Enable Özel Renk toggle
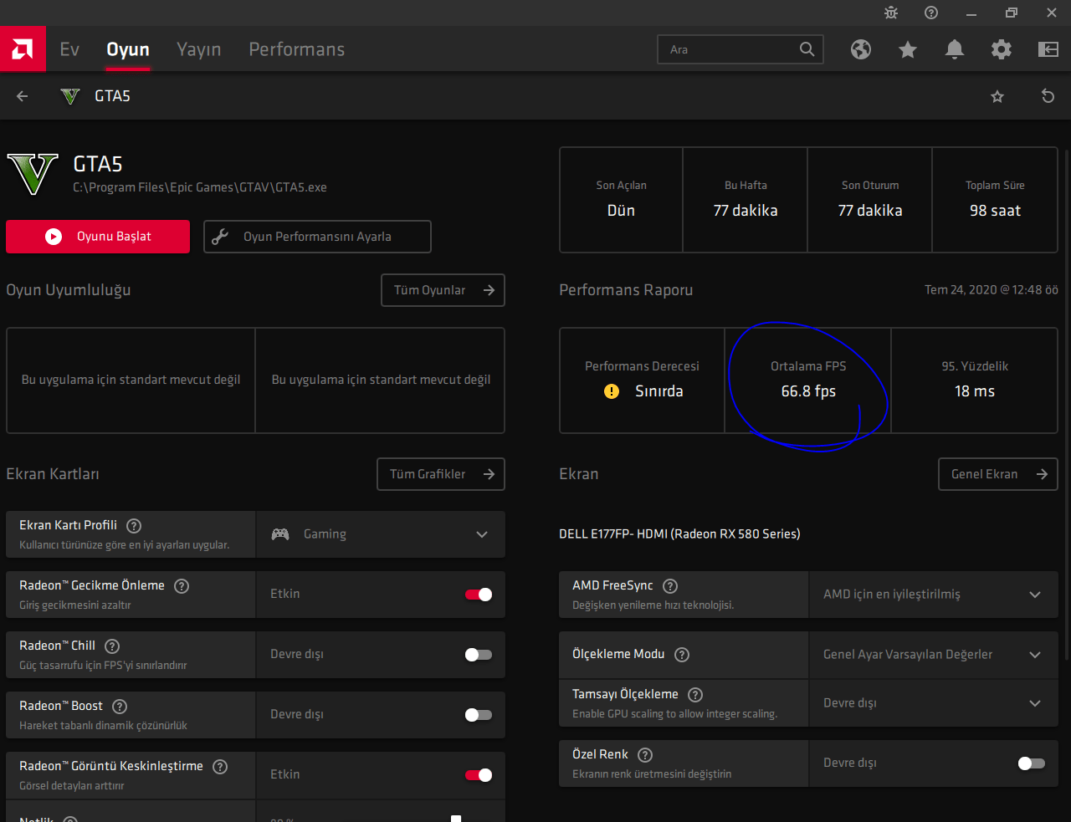The width and height of the screenshot is (1071, 822). pyautogui.click(x=1032, y=763)
